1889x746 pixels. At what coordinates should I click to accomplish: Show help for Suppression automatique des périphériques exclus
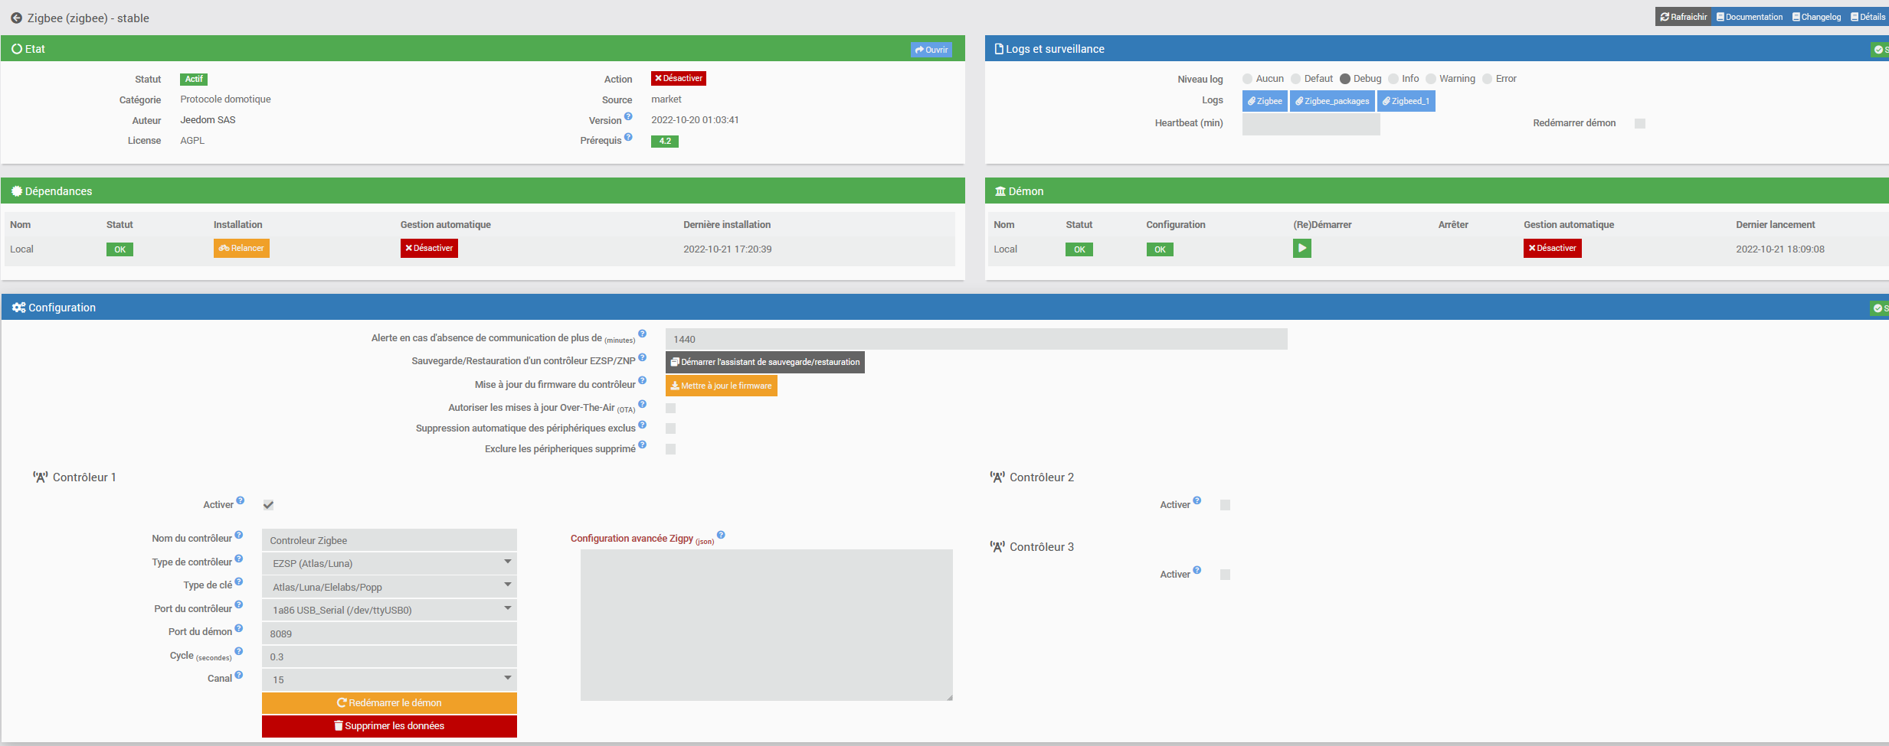click(x=643, y=425)
